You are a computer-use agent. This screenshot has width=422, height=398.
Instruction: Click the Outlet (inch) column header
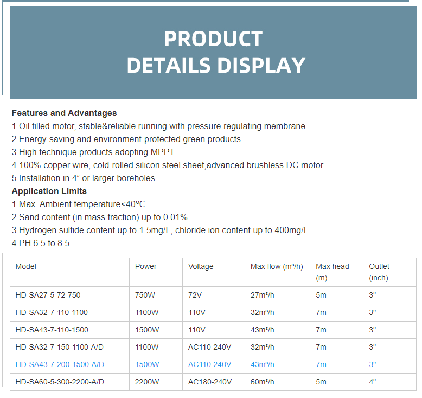coord(379,272)
